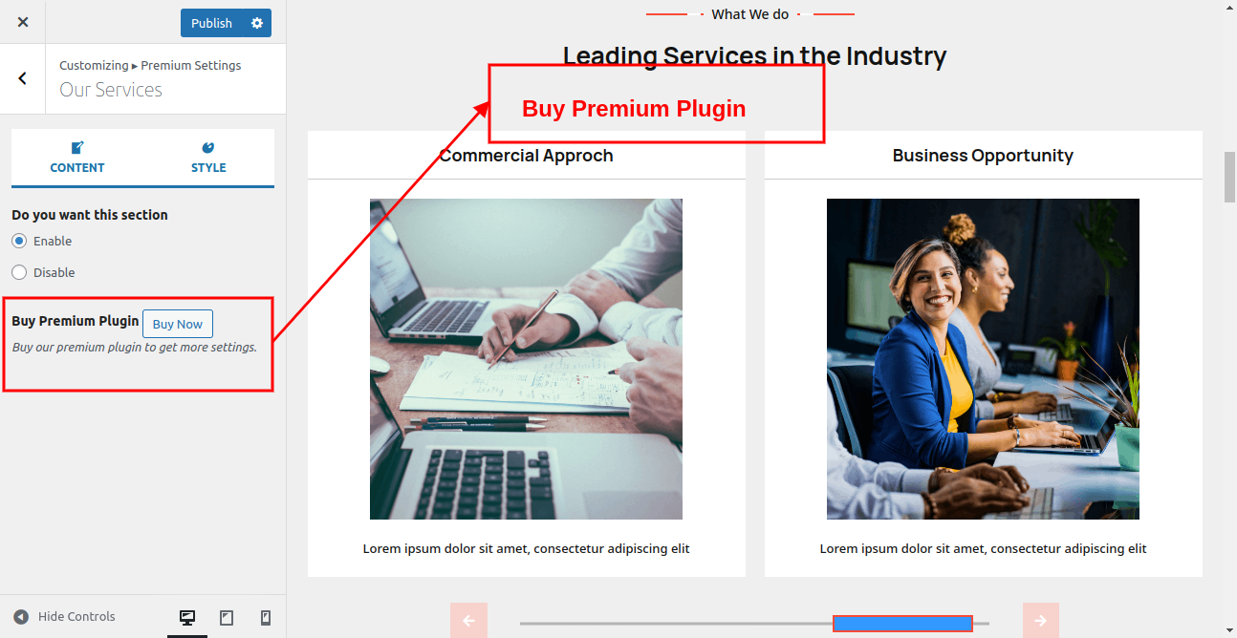Click the Business Opportunity service image
The width and height of the screenshot is (1237, 638).
[x=983, y=359]
